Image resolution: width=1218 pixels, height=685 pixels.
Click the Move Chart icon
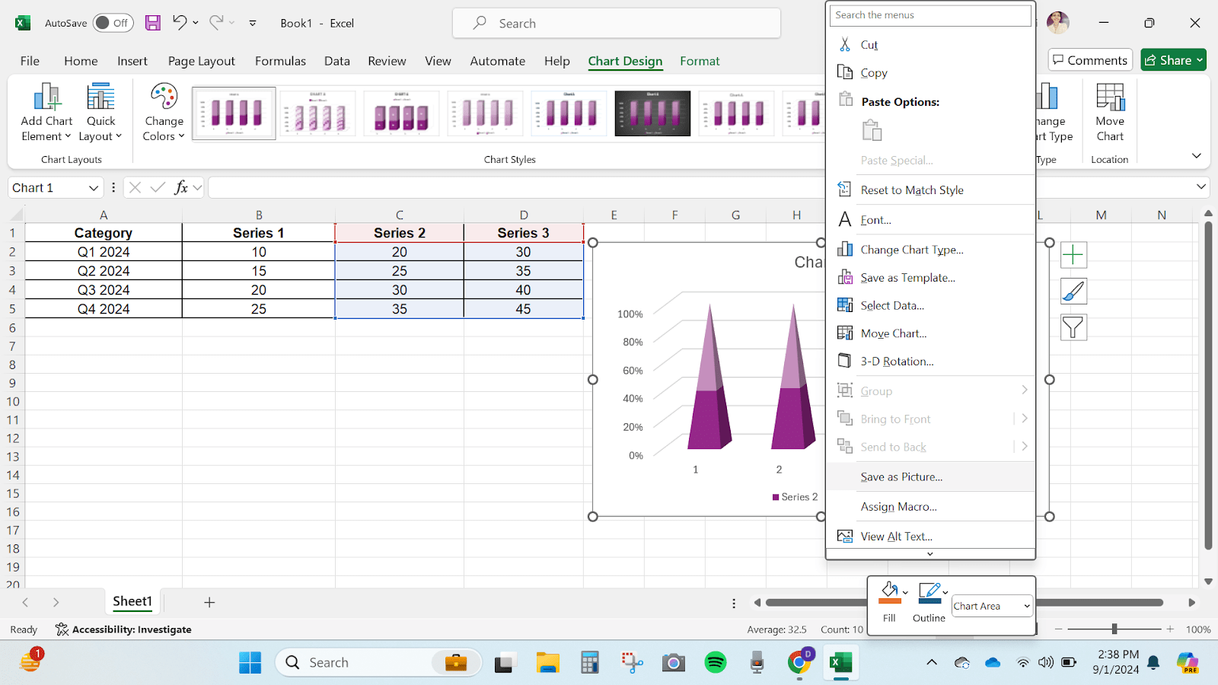[x=1109, y=112]
